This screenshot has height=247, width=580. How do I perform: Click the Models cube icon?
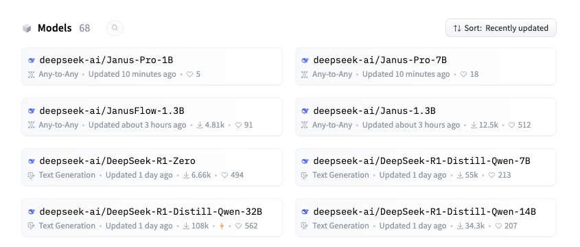click(x=27, y=28)
